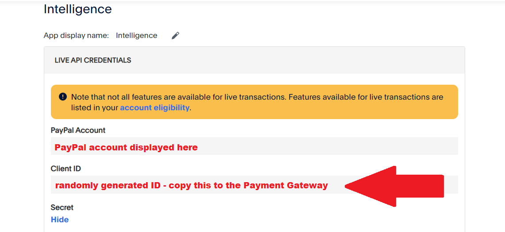Click the large red arrow annotation
This screenshot has height=232, width=505.
(x=394, y=186)
